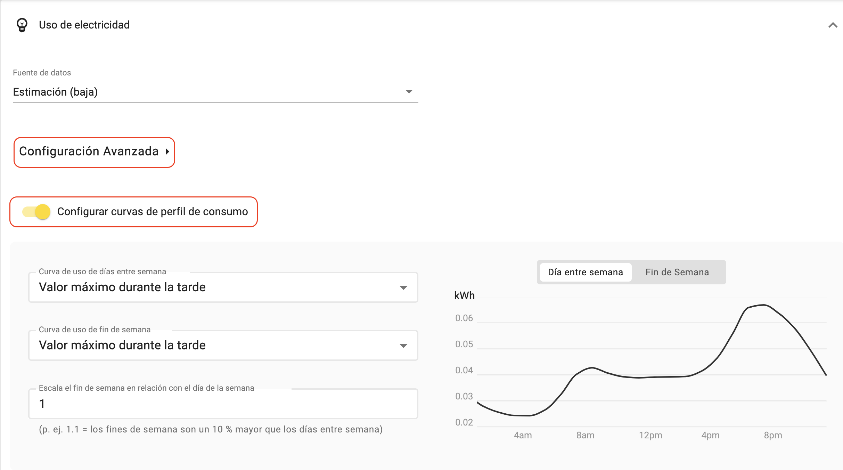Click the kWh axis label

tap(464, 295)
